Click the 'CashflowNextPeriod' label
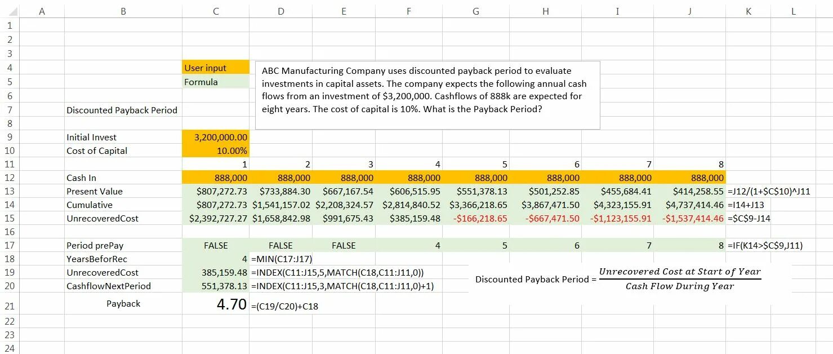 pyautogui.click(x=109, y=286)
